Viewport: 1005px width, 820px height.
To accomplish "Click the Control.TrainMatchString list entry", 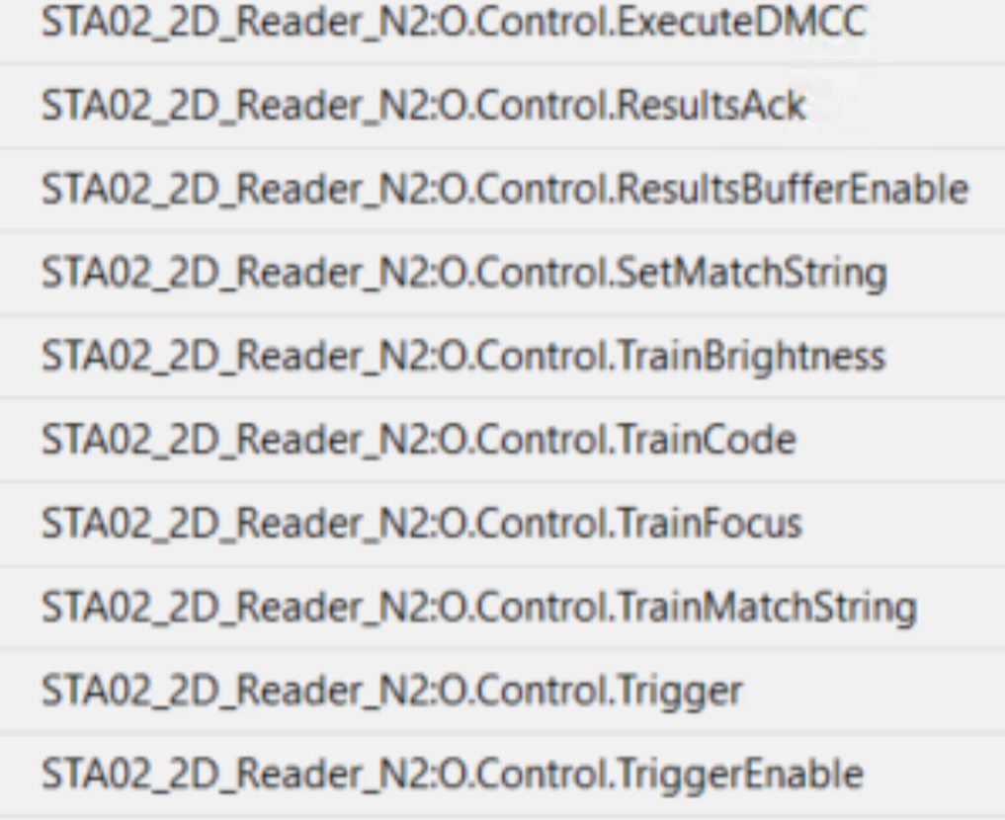I will (x=478, y=607).
